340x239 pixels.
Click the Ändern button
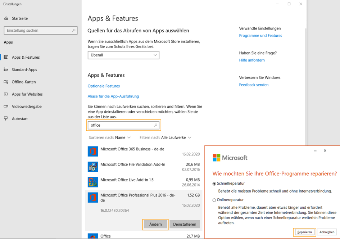(x=155, y=224)
